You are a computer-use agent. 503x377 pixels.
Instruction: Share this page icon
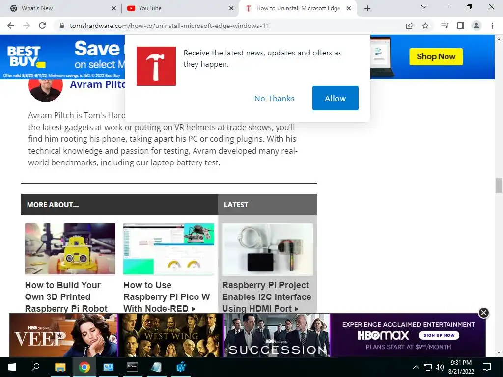coord(410,26)
